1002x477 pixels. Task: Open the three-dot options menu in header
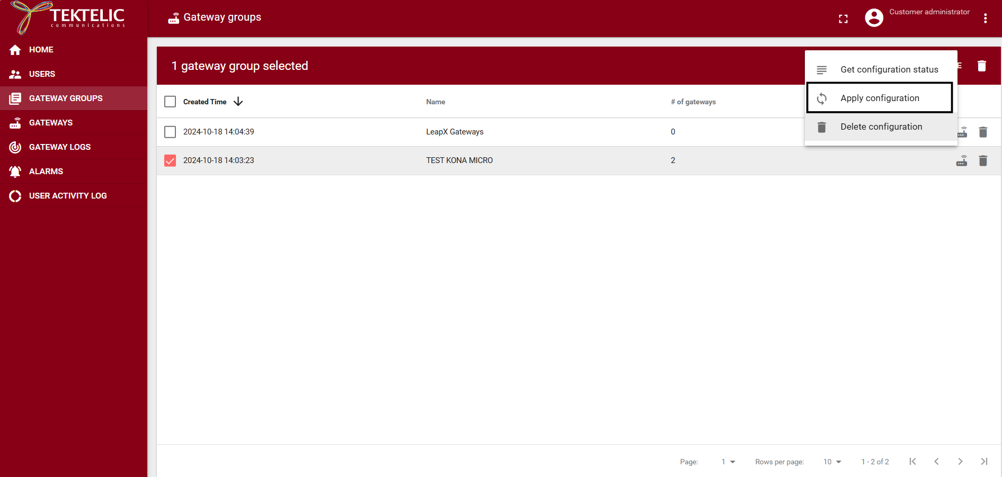click(985, 19)
